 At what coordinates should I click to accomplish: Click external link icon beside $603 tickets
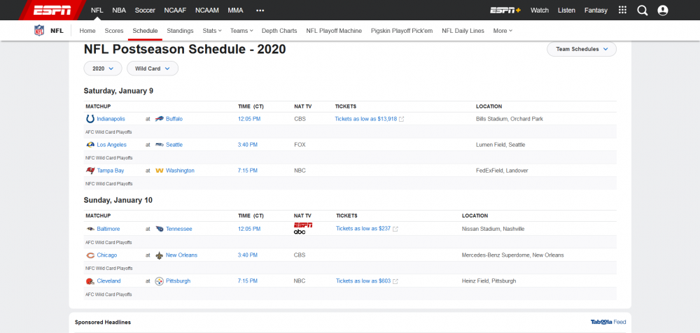(x=395, y=281)
